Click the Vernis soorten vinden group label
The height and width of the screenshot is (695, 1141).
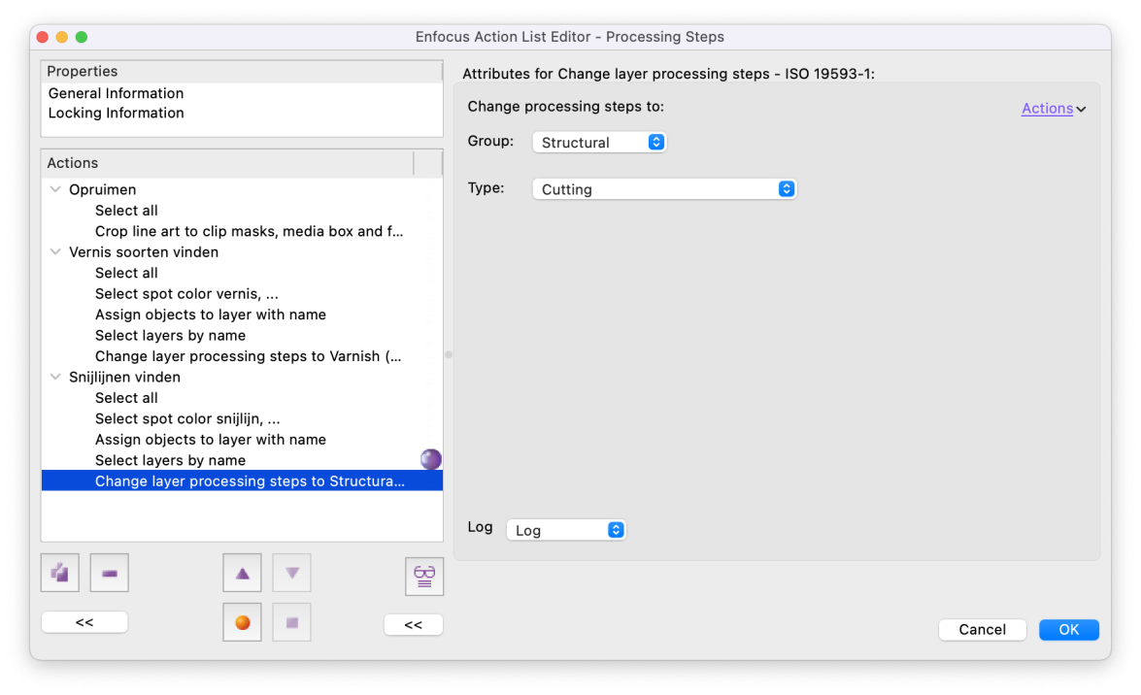pos(144,251)
